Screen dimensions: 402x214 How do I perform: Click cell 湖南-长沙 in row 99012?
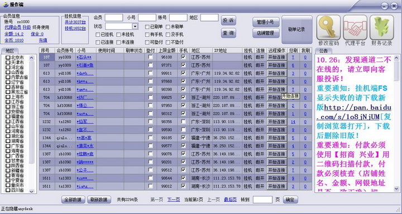pos(200,186)
